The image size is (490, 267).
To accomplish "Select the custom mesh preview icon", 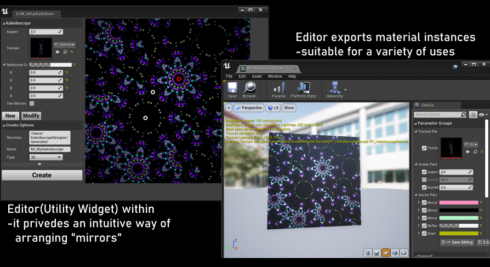I will pyautogui.click(x=404, y=252).
